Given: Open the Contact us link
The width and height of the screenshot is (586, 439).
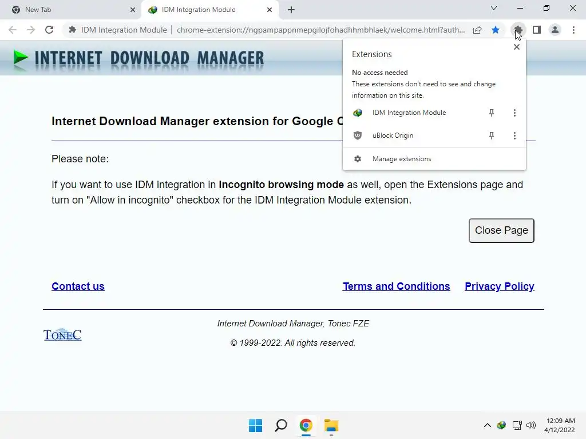Looking at the screenshot, I should click(x=78, y=286).
